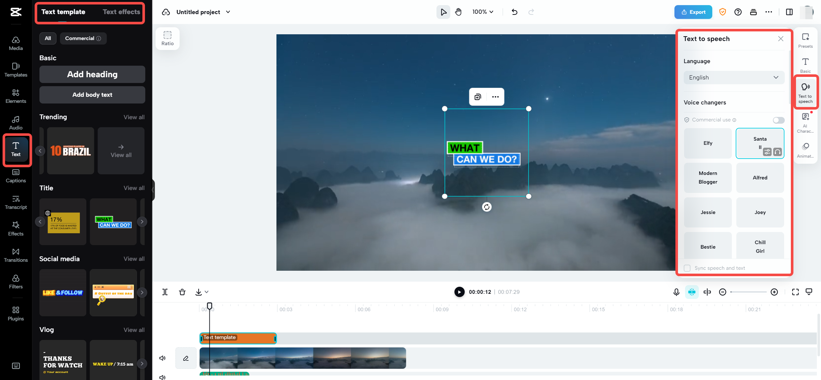
Task: Split the clip at the playhead
Action: [x=165, y=292]
